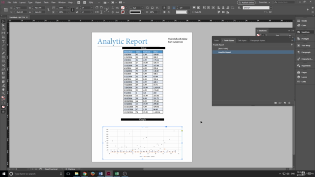The width and height of the screenshot is (315, 177).
Task: Click the X position input field
Action: pos(21,8)
